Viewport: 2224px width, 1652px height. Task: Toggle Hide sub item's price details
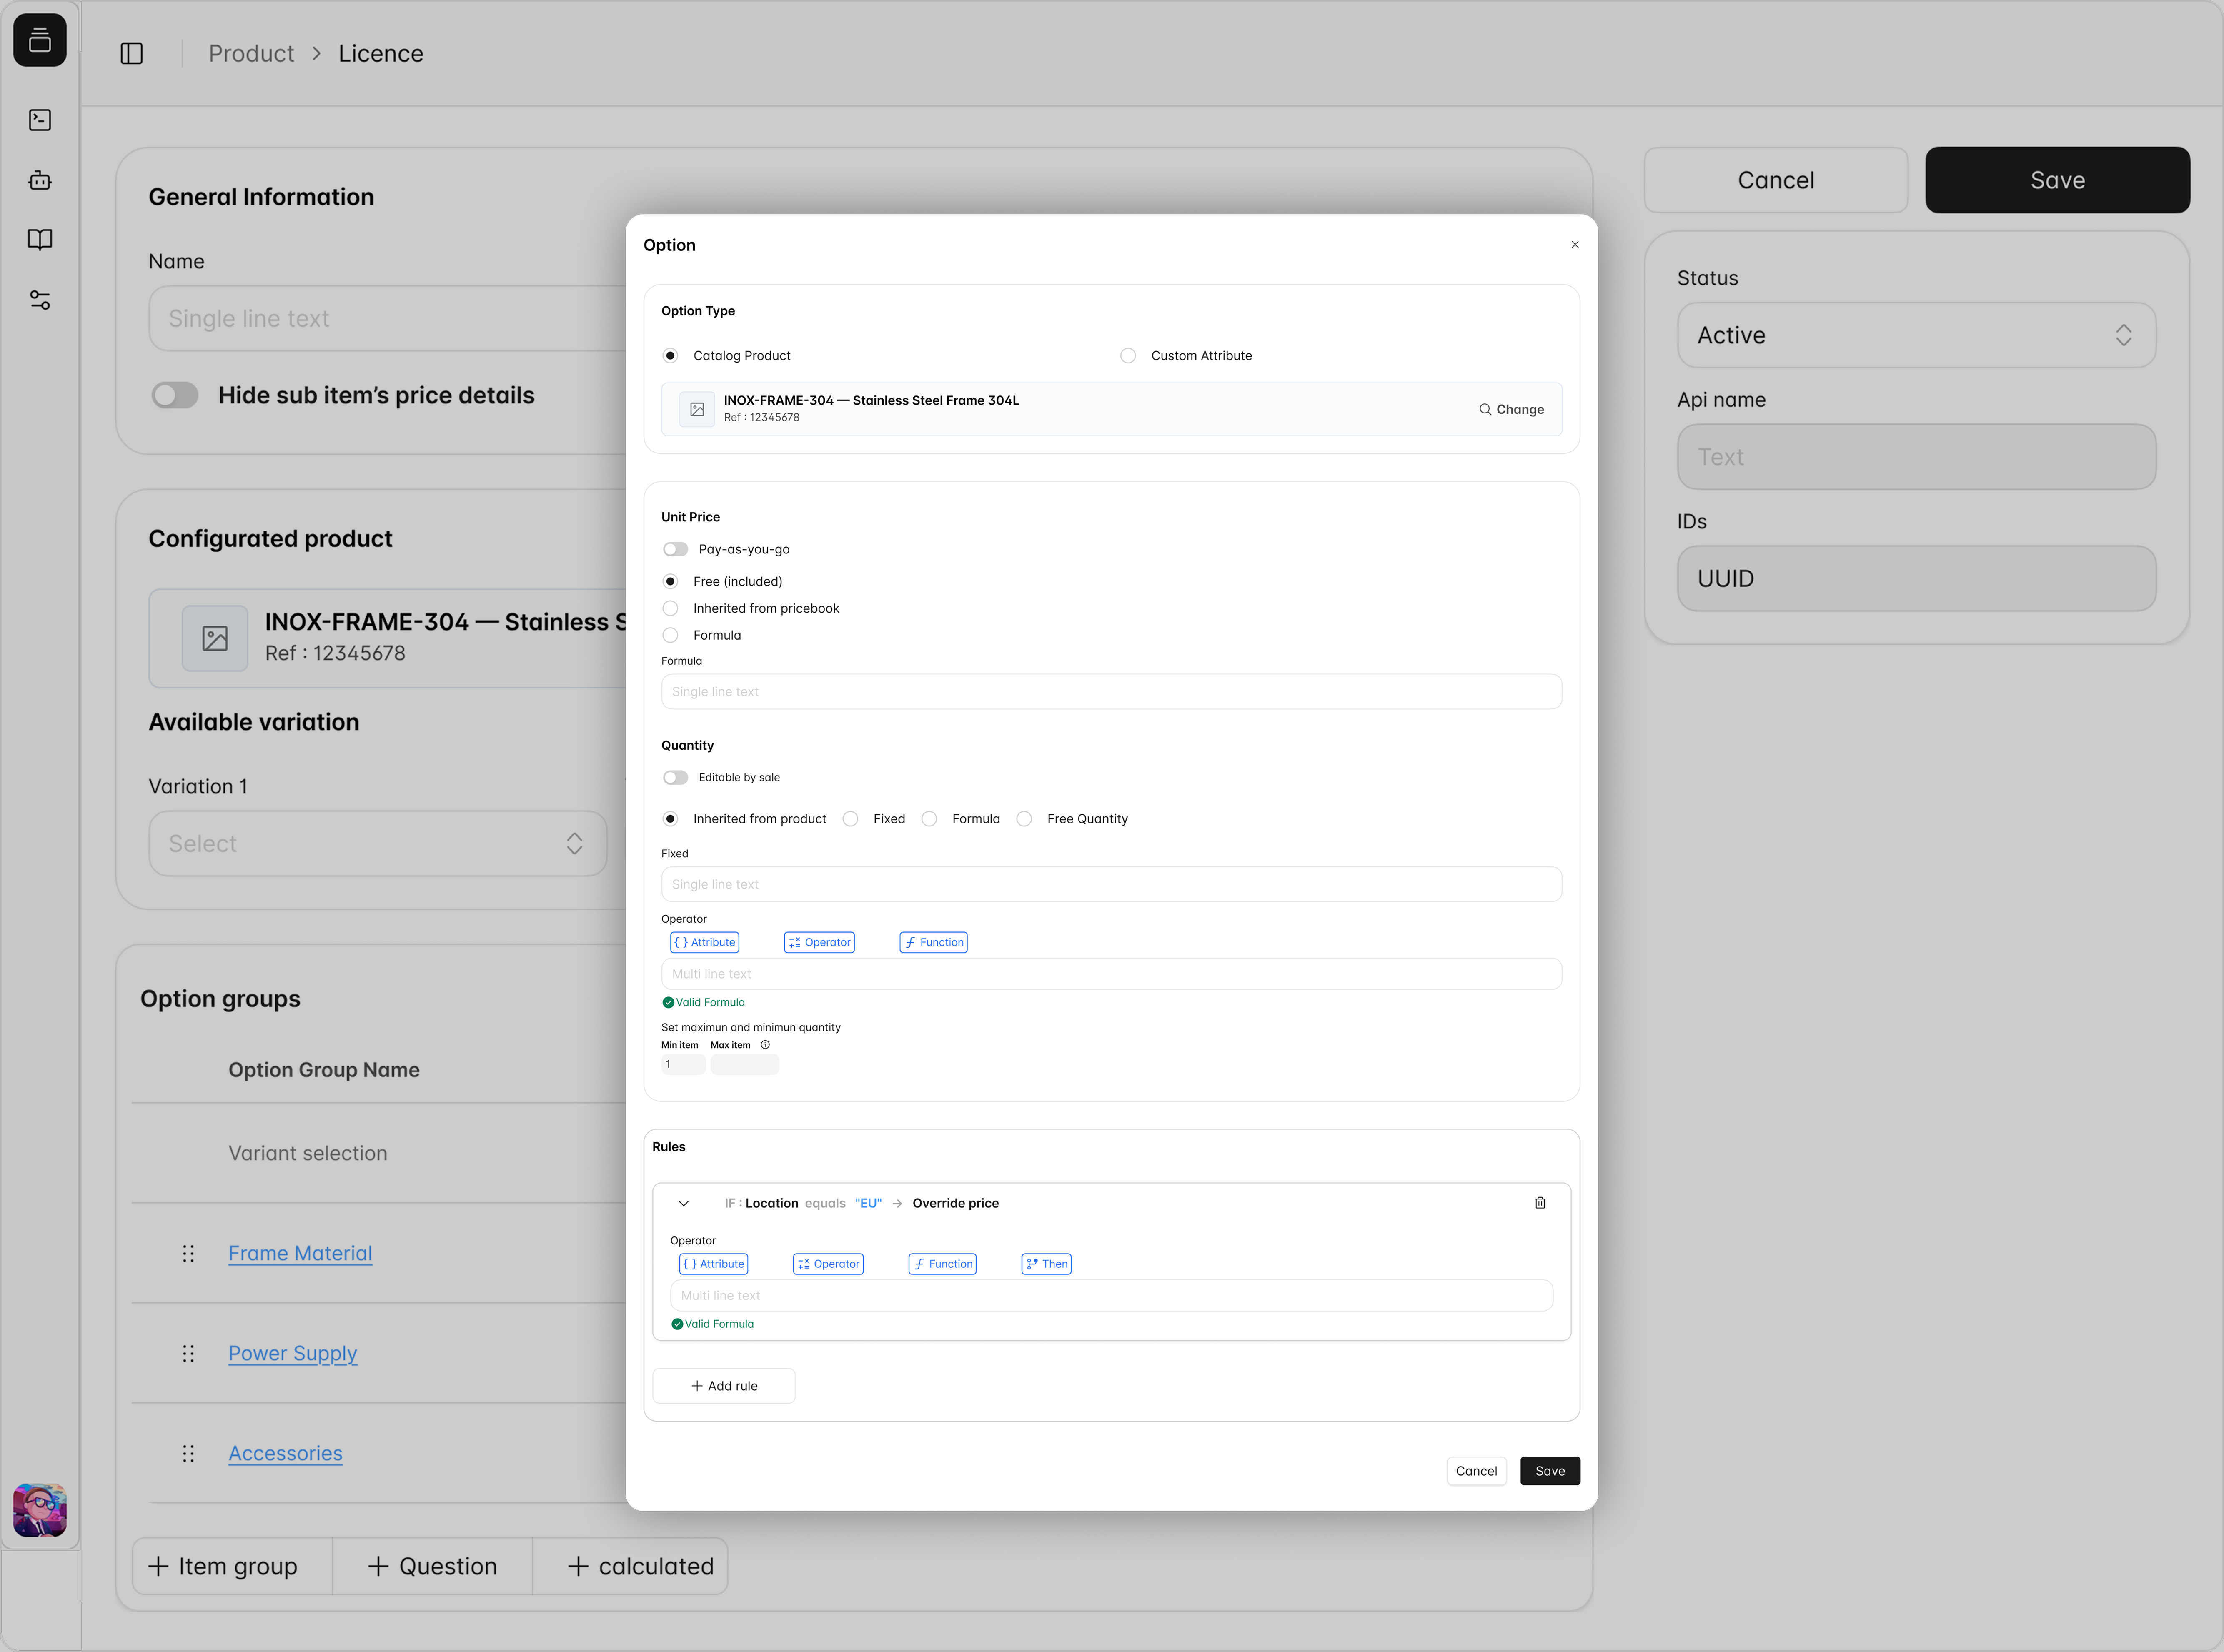175,395
